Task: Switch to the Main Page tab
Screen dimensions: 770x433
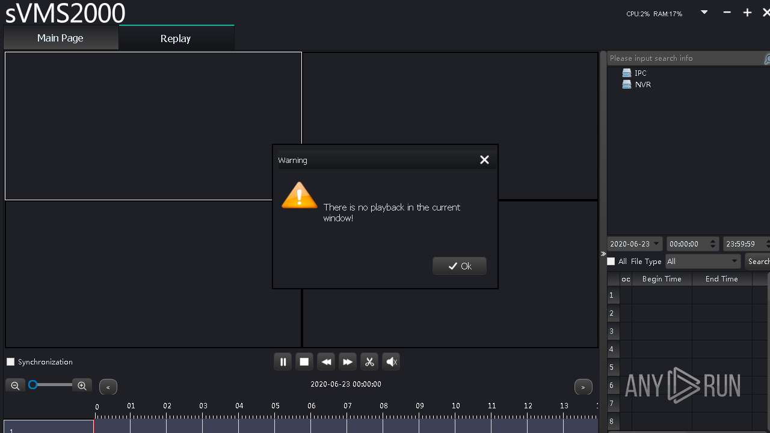Action: (60, 38)
